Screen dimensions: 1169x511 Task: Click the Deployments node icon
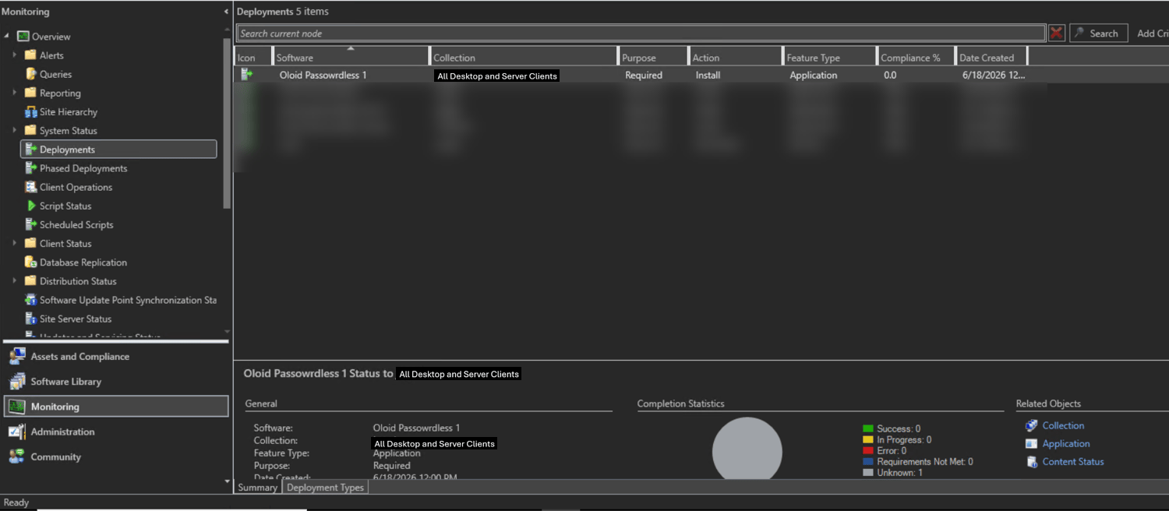pos(30,150)
